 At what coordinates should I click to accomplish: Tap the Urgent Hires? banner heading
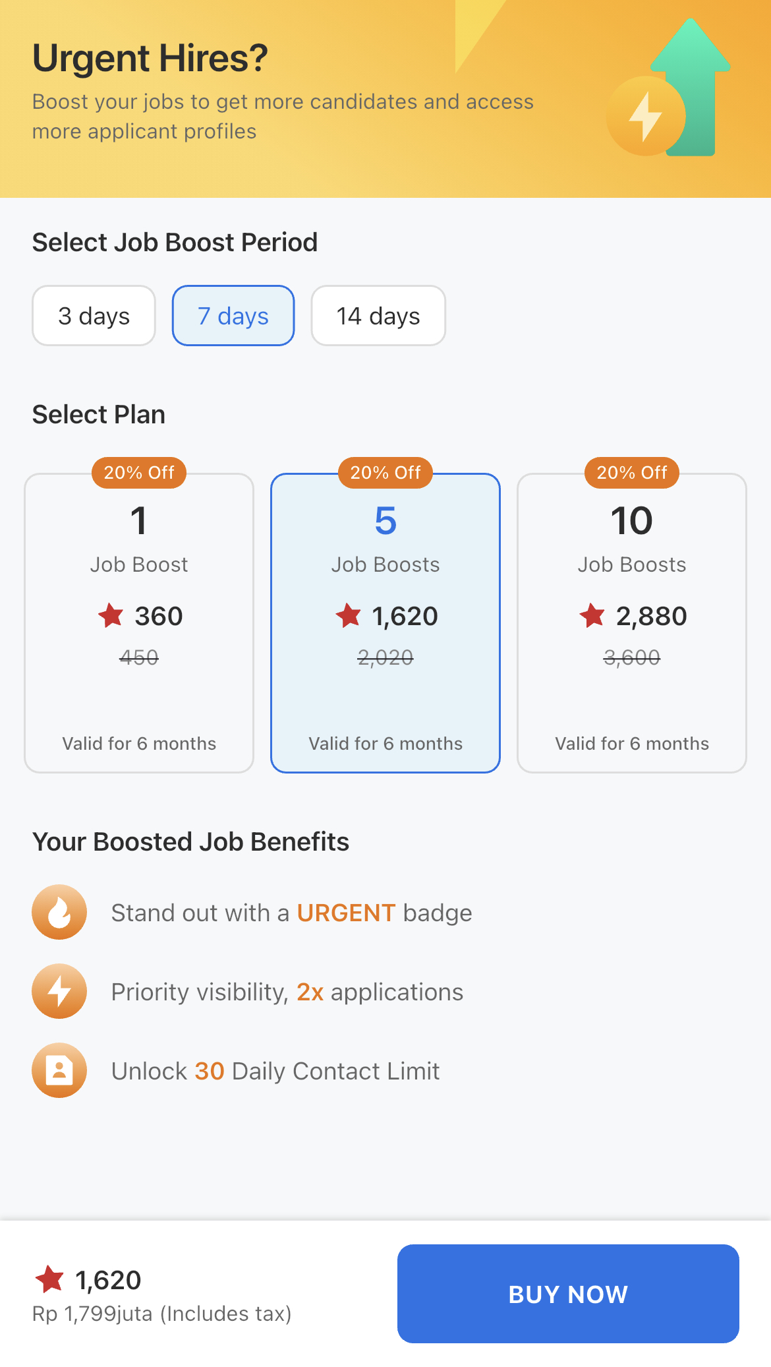[150, 59]
